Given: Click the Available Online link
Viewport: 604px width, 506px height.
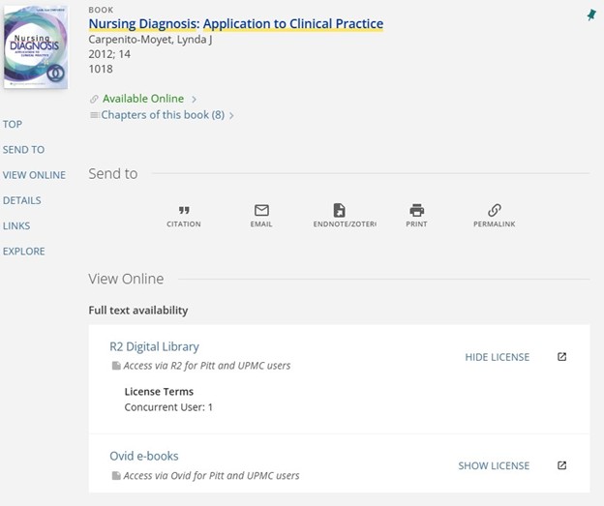Looking at the screenshot, I should (143, 99).
